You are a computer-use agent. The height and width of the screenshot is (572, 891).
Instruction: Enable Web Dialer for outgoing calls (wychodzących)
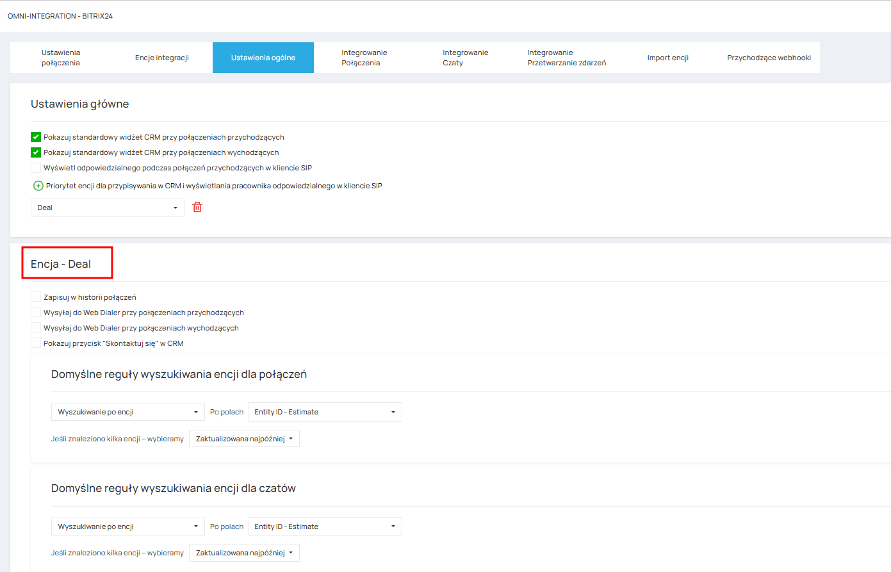point(36,328)
